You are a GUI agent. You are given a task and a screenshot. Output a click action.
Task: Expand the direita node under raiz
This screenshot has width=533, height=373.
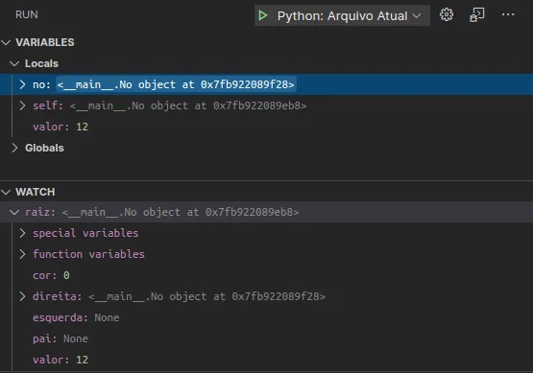[22, 296]
